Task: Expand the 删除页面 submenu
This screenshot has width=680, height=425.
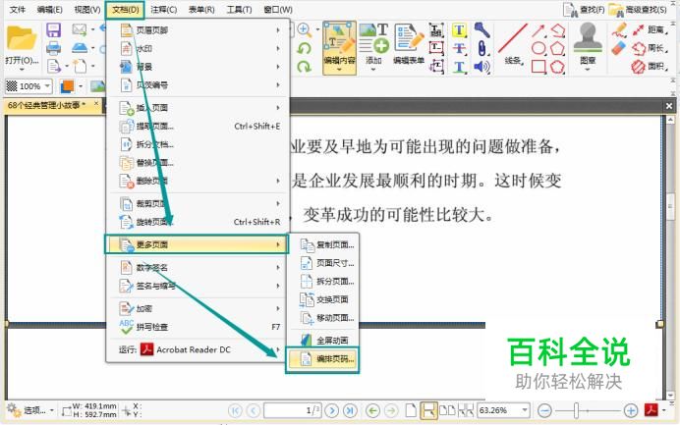Action: [198, 181]
